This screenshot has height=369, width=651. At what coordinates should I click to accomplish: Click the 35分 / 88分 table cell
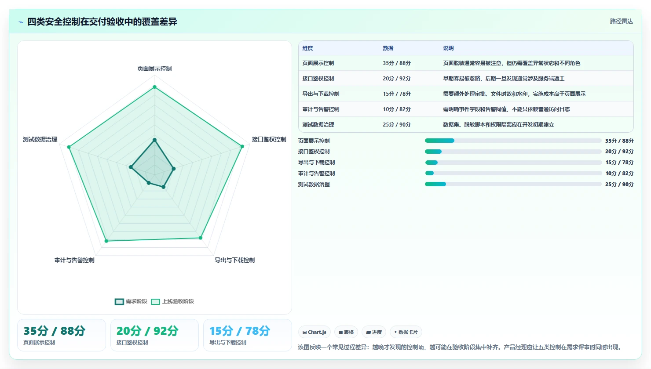[x=397, y=63]
